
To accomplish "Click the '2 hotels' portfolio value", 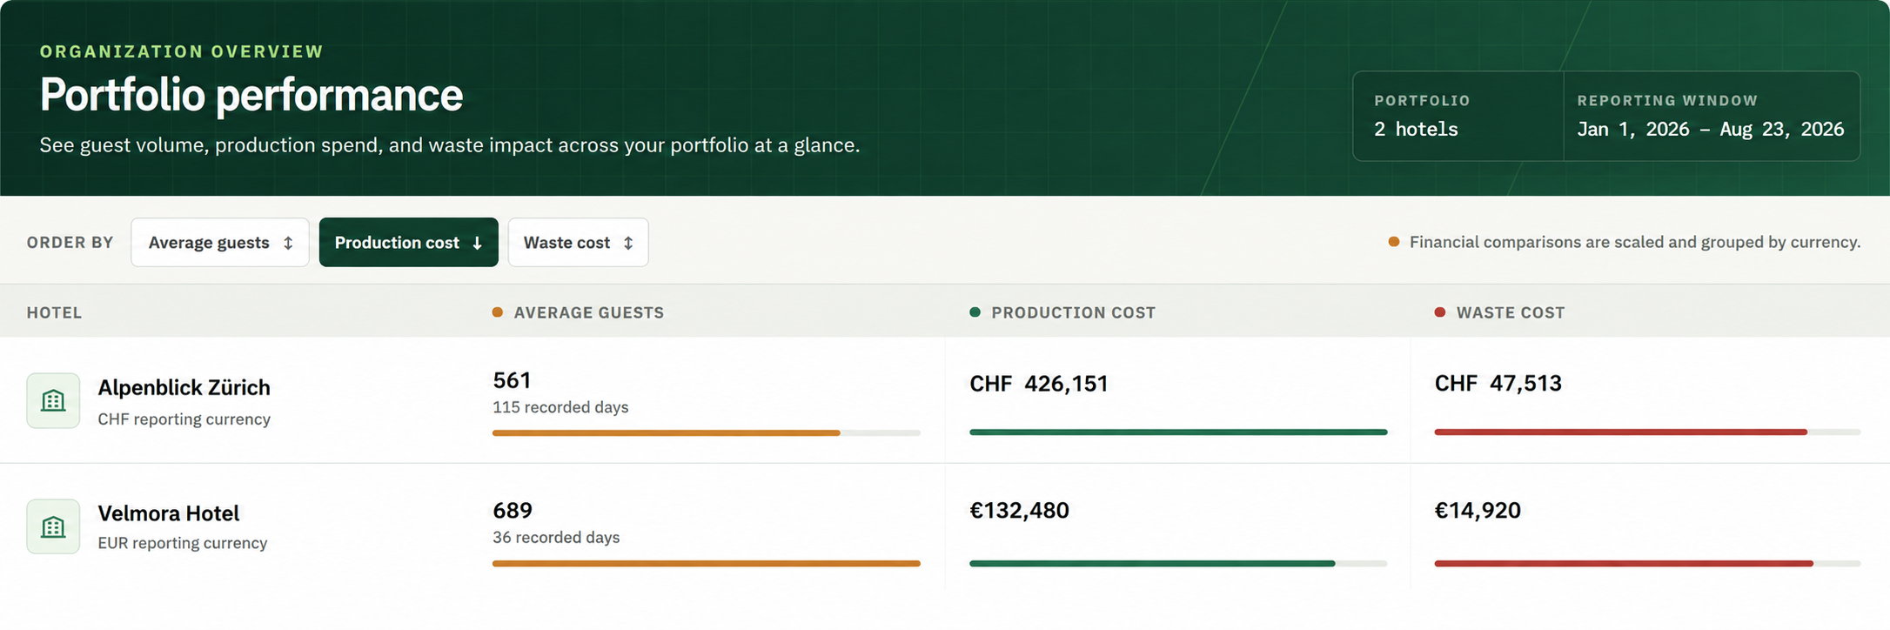I will point(1416,130).
